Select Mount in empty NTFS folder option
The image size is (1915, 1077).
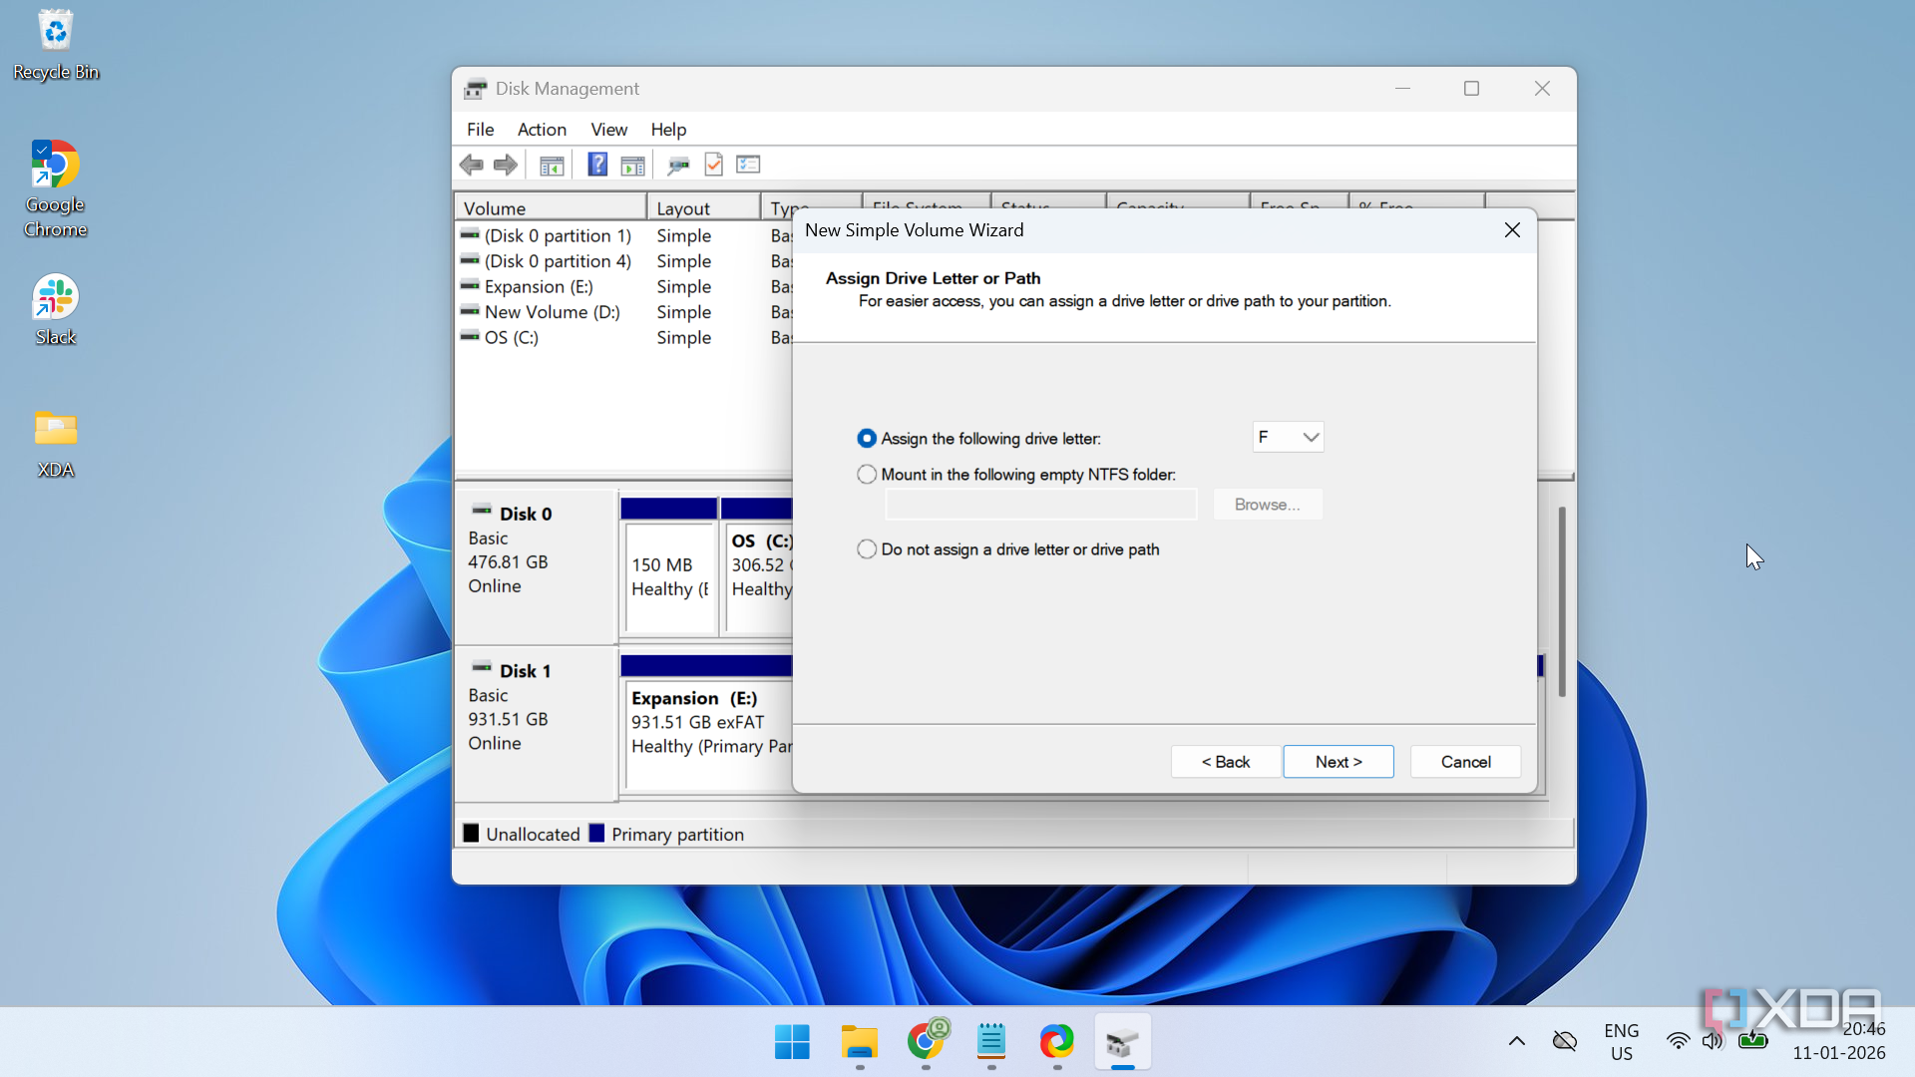867,475
